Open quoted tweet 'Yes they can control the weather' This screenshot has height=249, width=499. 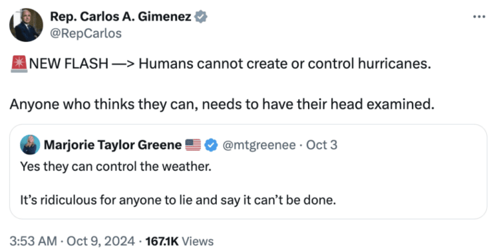116,166
